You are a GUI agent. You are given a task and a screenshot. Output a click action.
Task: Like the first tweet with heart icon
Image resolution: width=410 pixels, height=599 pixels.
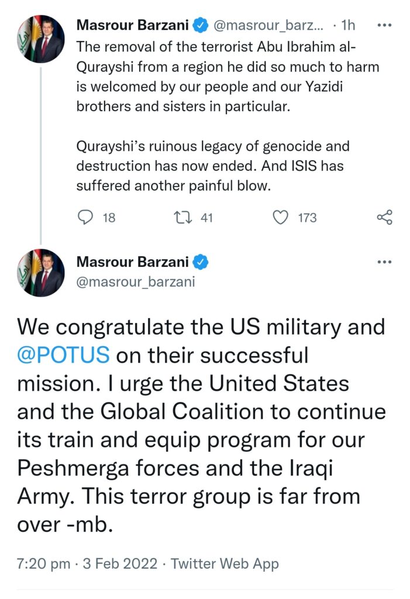[x=281, y=218]
